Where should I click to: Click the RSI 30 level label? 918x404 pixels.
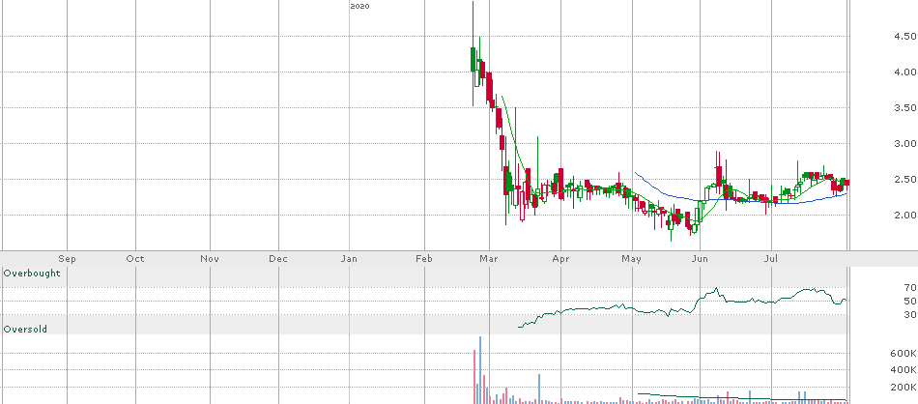click(910, 315)
